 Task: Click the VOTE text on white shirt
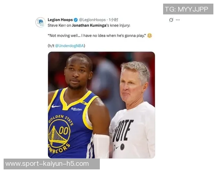(x=123, y=130)
